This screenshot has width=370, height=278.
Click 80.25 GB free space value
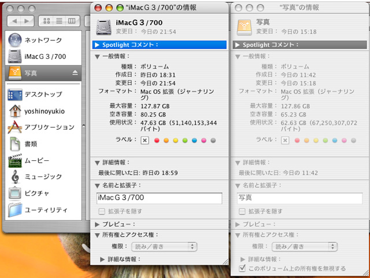[153, 115]
